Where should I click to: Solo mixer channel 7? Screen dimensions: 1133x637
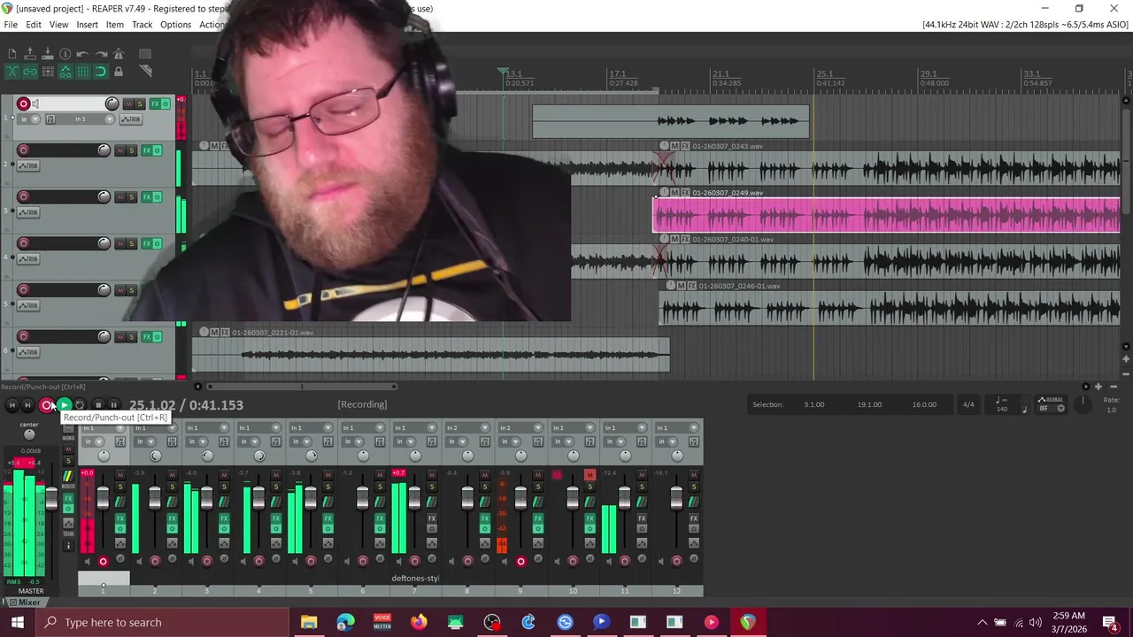[x=432, y=487]
